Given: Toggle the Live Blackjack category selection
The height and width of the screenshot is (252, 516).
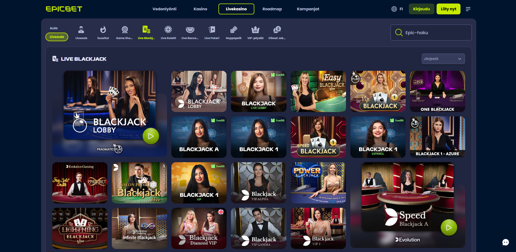Looking at the screenshot, I should (146, 30).
